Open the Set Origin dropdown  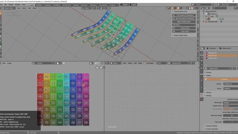pos(184,25)
